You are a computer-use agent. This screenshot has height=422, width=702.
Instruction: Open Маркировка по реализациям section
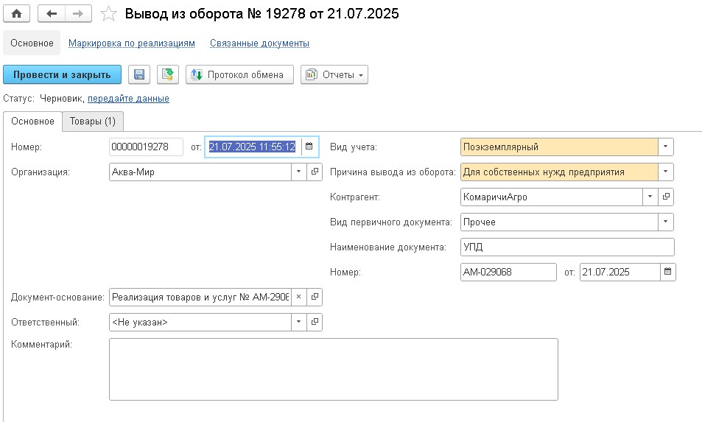132,43
